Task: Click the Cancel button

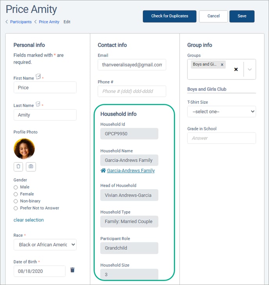Action: click(x=213, y=16)
